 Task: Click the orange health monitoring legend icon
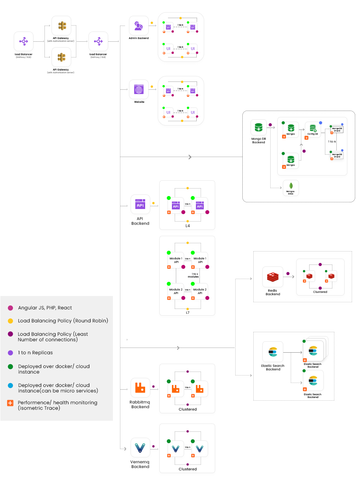coord(10,403)
